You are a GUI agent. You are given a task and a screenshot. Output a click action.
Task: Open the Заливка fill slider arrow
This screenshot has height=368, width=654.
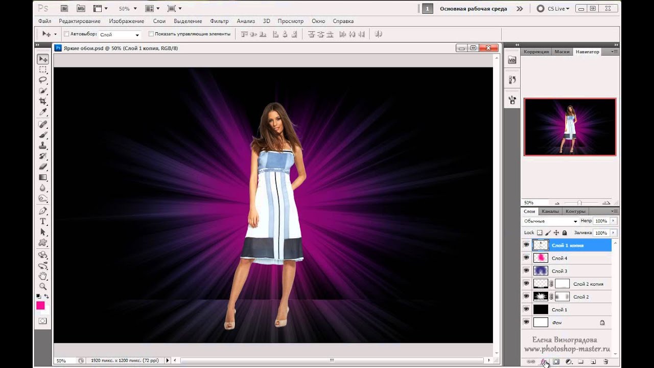pyautogui.click(x=614, y=233)
